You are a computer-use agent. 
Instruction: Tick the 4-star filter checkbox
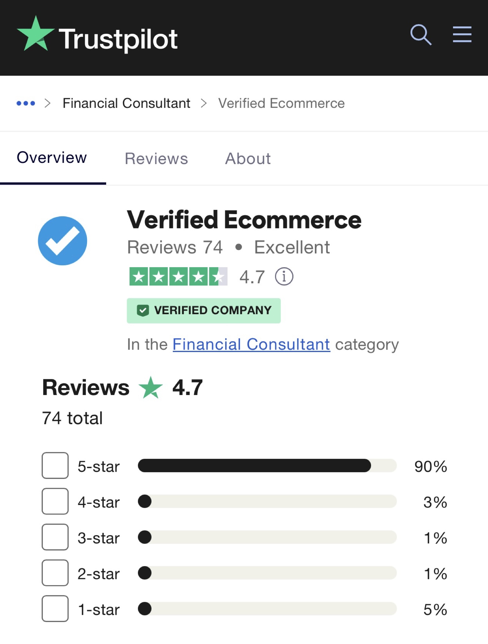55,502
